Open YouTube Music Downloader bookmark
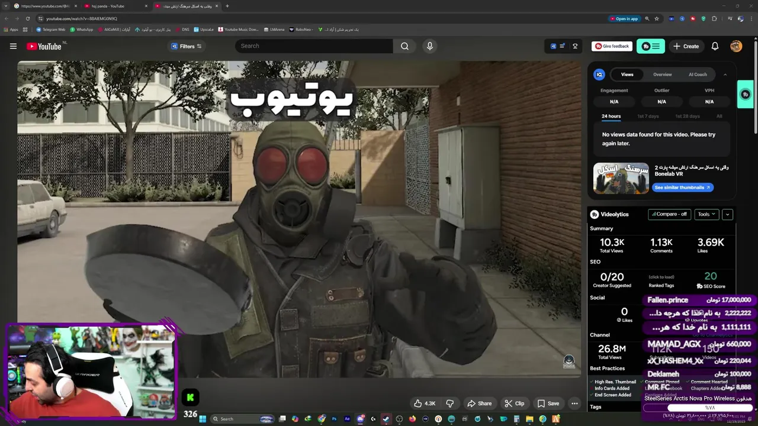This screenshot has height=426, width=758. tap(239, 29)
